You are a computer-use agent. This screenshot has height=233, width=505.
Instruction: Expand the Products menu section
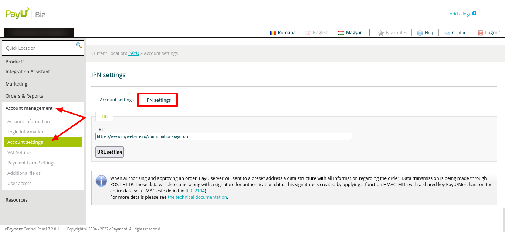[x=15, y=62]
